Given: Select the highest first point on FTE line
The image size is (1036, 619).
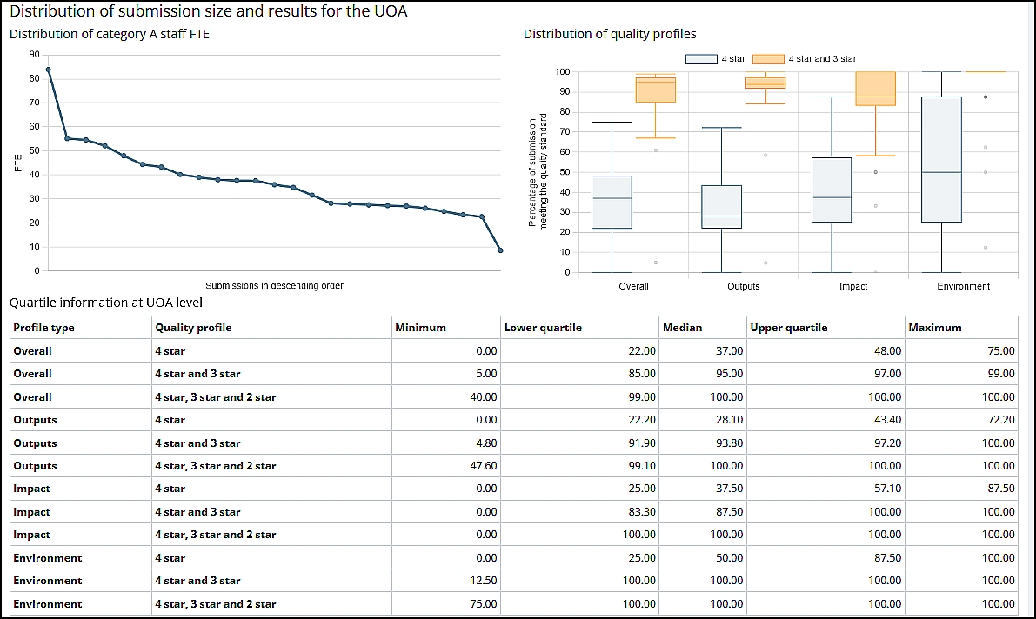Looking at the screenshot, I should (x=48, y=70).
